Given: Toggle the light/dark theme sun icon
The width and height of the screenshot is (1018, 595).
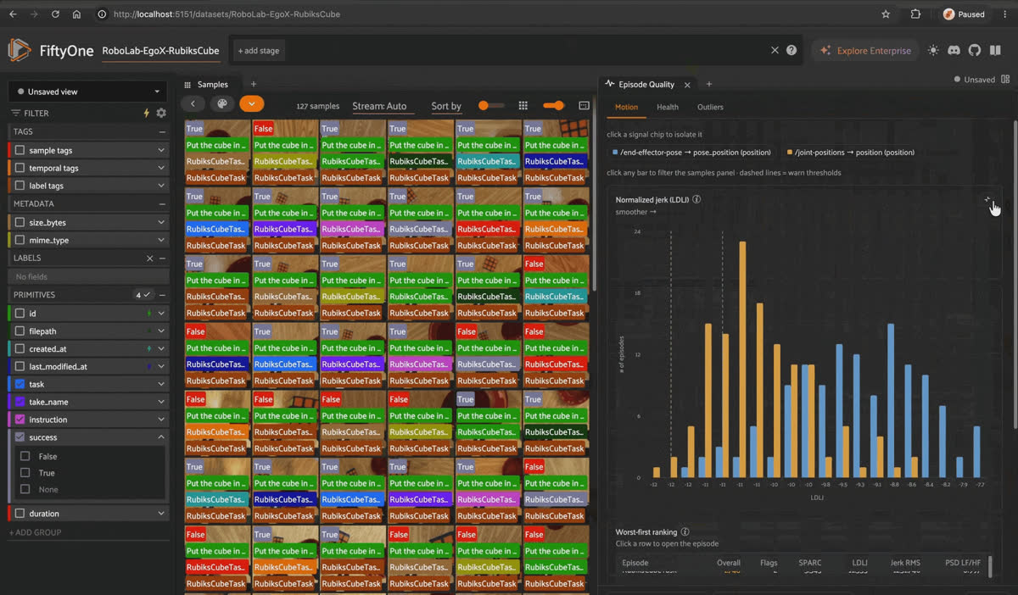Looking at the screenshot, I should 933,50.
